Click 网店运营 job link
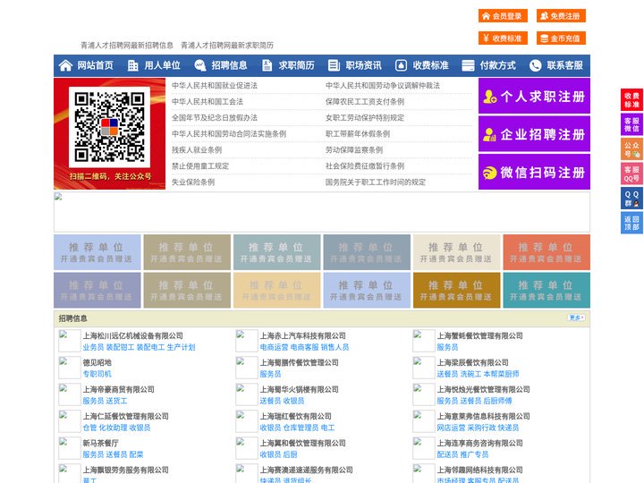644x483 pixels. (451, 428)
